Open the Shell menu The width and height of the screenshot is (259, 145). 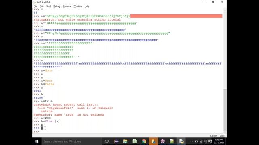click(x=49, y=6)
